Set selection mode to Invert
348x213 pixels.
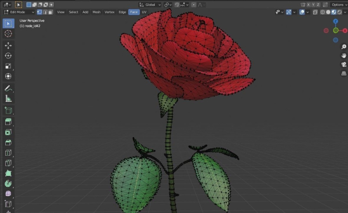(x=46, y=5)
